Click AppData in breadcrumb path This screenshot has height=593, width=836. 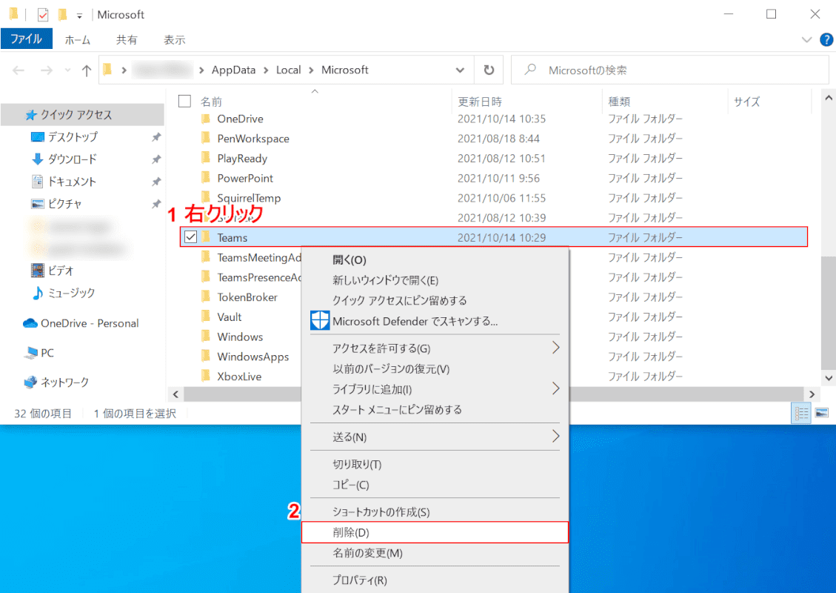tap(233, 70)
